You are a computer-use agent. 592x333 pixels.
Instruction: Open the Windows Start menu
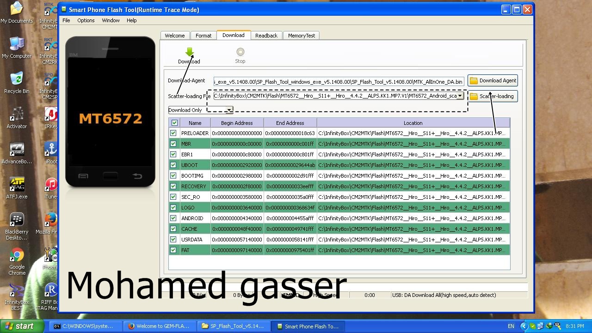tap(22, 326)
